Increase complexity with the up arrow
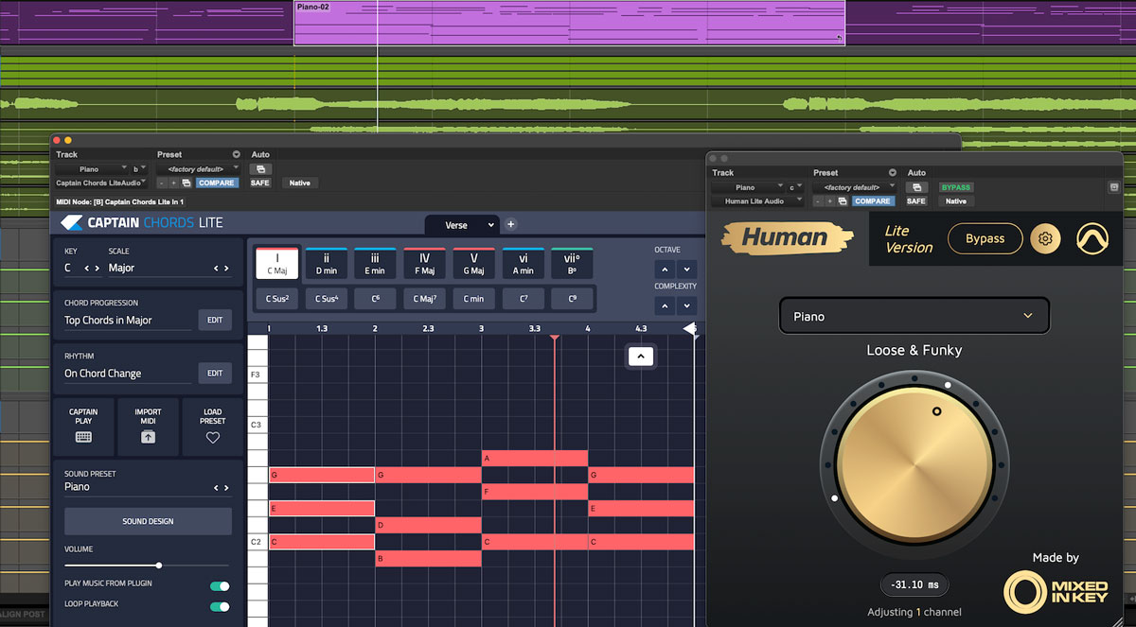Viewport: 1136px width, 627px height. 665,305
